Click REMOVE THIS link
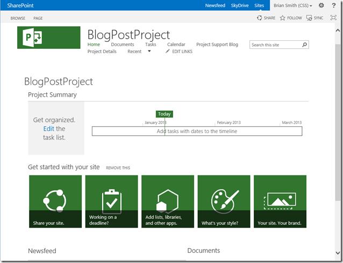Viewport: 343px width, 263px height. point(118,168)
